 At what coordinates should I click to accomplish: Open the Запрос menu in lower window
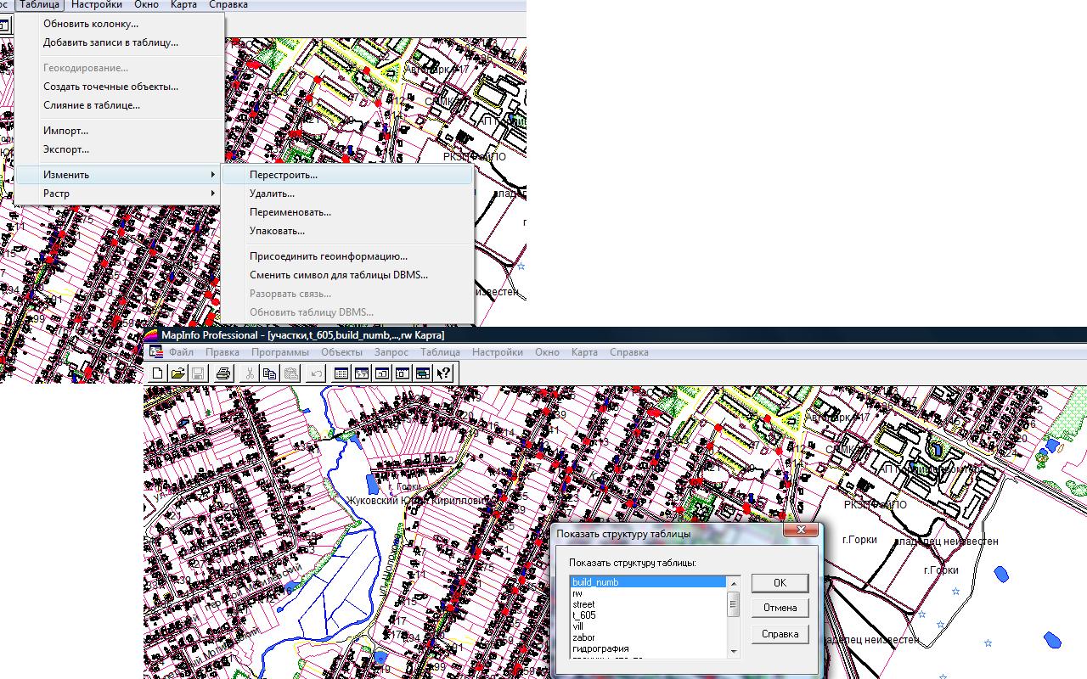(391, 352)
